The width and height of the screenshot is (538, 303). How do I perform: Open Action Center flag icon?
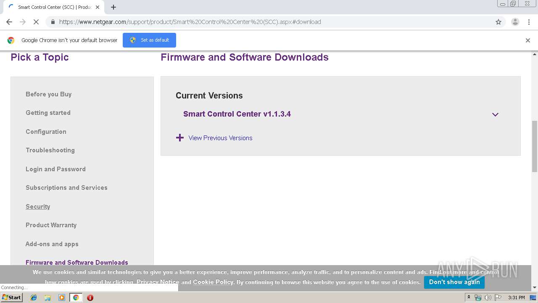pos(498,298)
